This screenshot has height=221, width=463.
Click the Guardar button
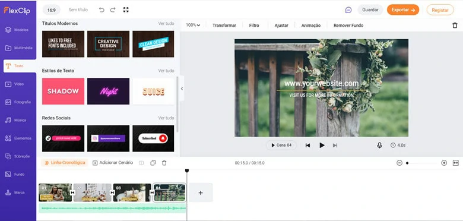[370, 10]
